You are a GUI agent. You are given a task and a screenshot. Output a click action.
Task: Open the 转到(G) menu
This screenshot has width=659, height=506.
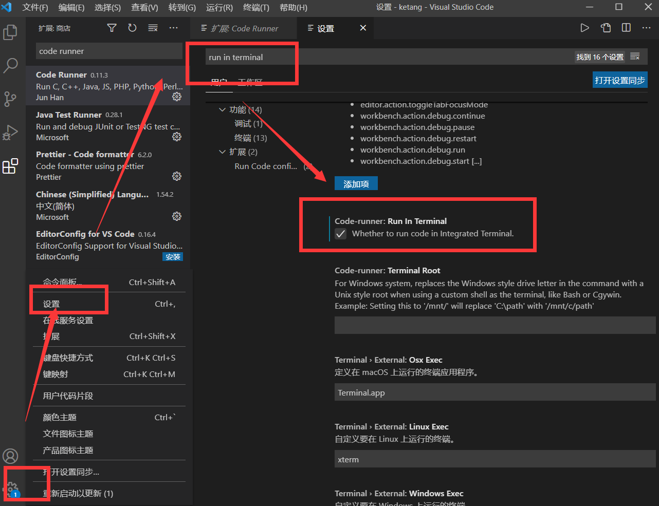click(x=182, y=8)
